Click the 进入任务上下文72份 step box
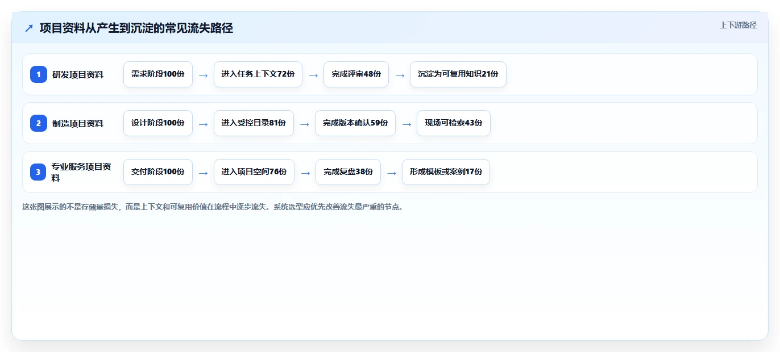The image size is (780, 352). tap(258, 74)
